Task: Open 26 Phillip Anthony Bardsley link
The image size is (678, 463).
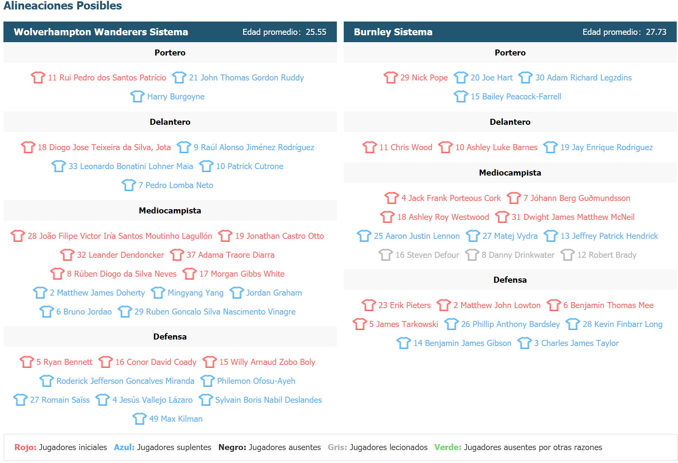Action: click(x=511, y=324)
